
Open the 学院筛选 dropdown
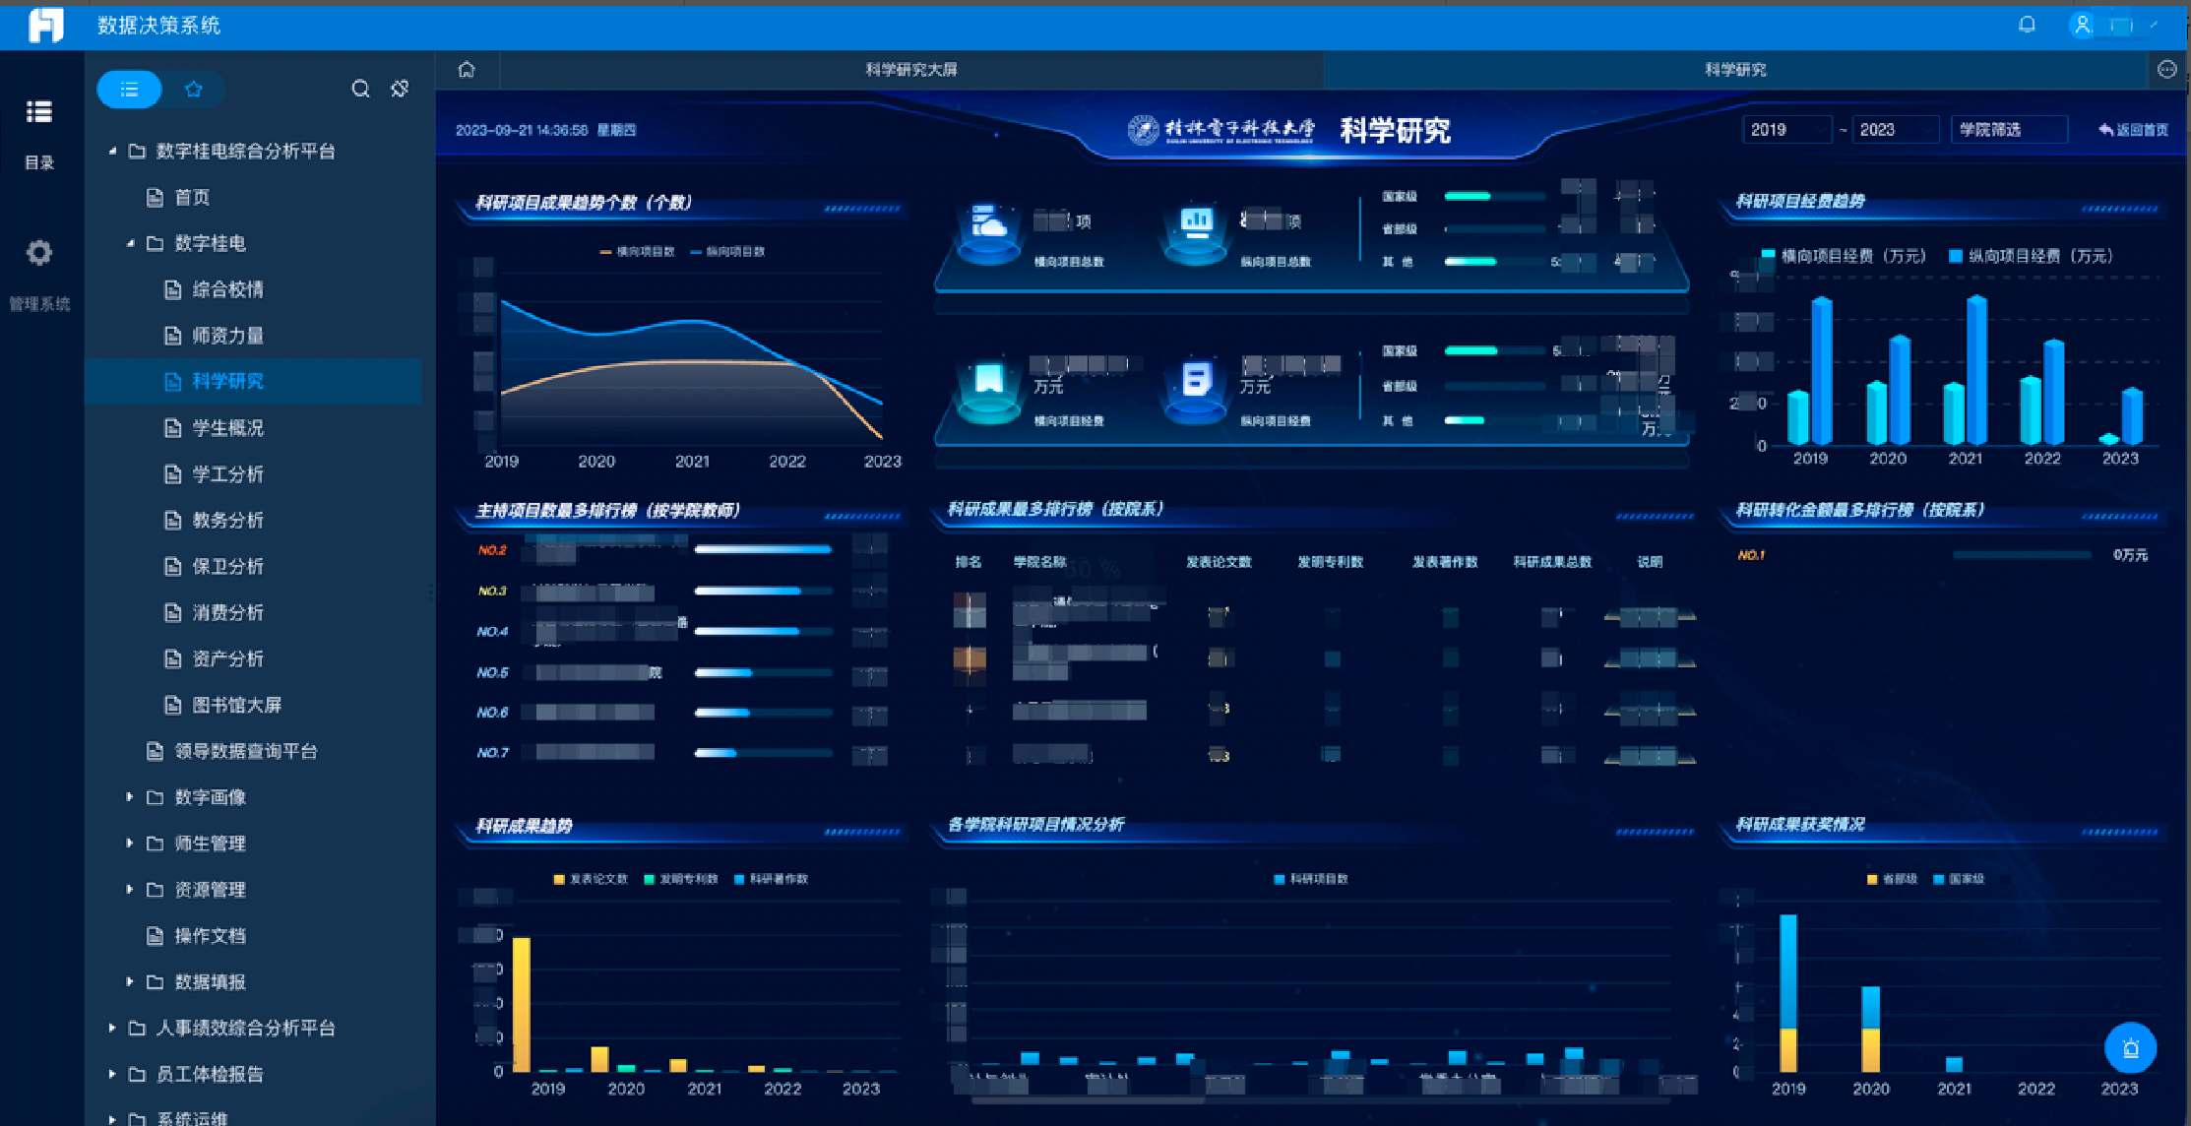[2008, 130]
